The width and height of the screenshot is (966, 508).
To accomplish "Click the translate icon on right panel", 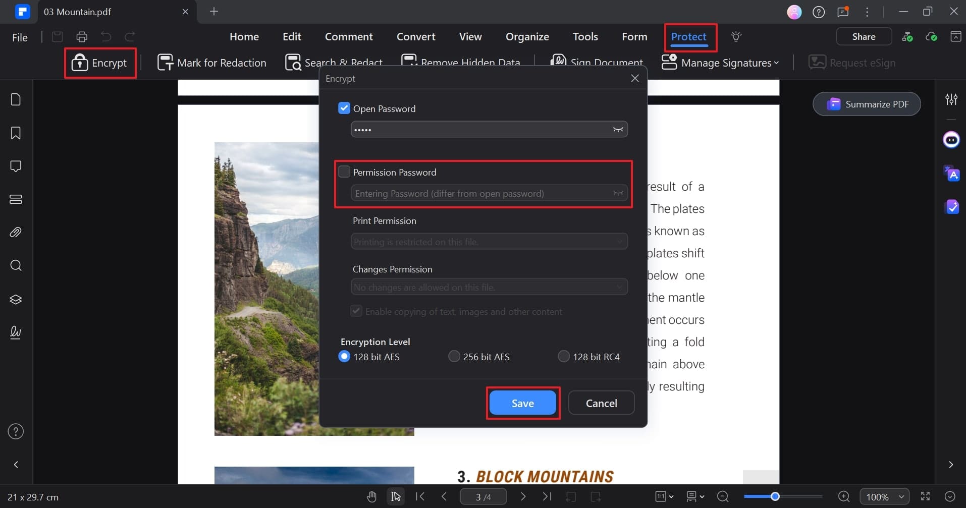I will coord(952,174).
